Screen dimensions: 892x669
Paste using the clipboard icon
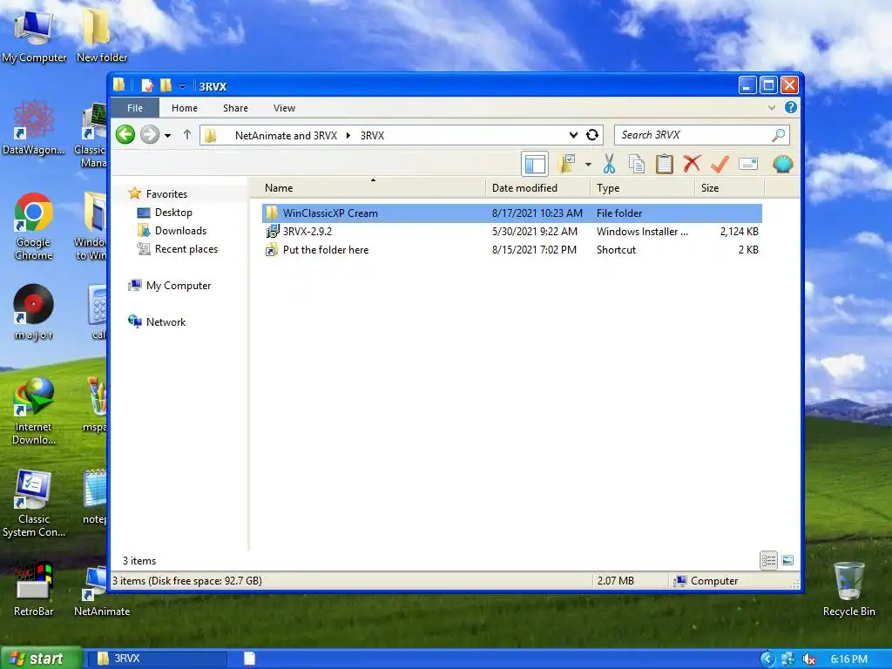click(664, 165)
